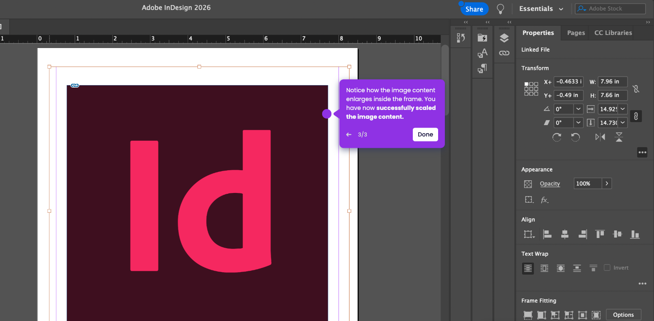Click Done in the tutorial tooltip
The width and height of the screenshot is (654, 321).
coord(425,134)
